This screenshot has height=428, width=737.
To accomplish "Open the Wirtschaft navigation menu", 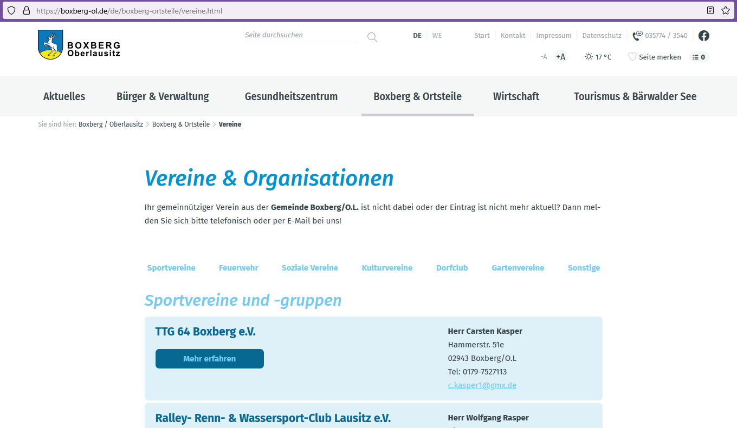I will pyautogui.click(x=516, y=96).
